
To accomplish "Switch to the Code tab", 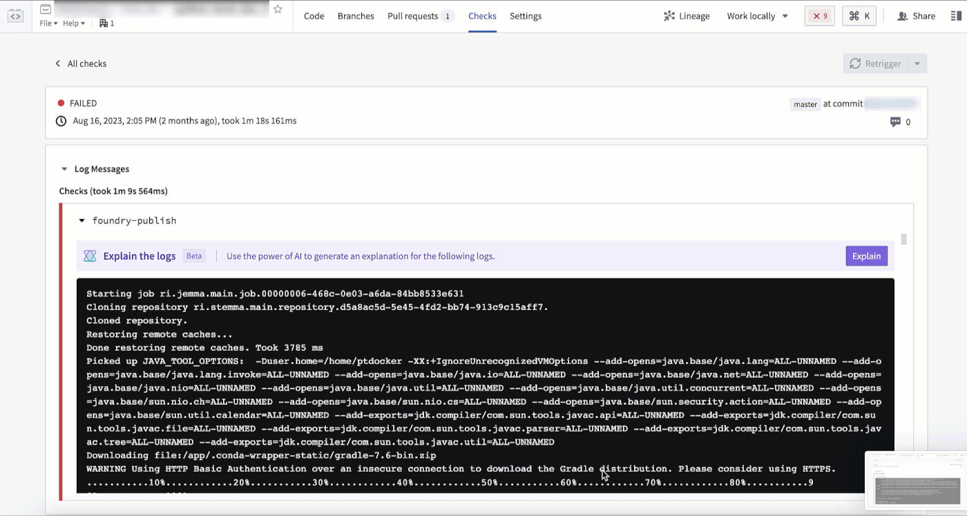I will (x=314, y=16).
